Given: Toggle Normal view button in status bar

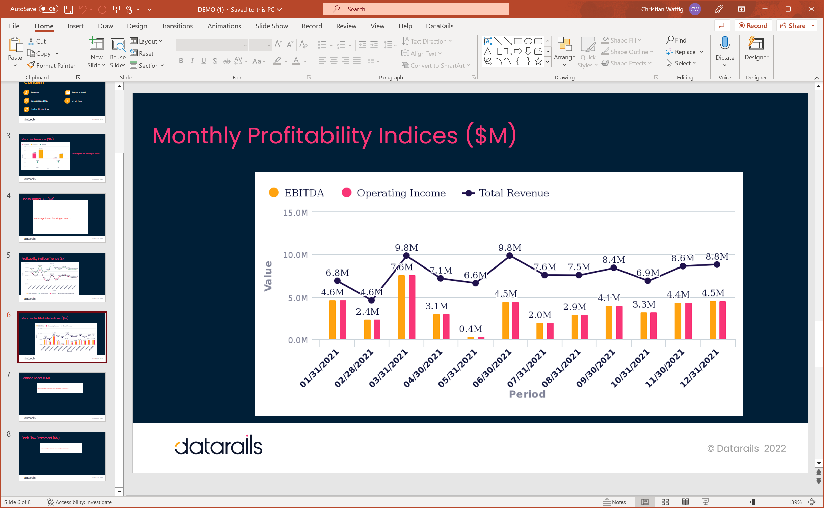Looking at the screenshot, I should [645, 502].
